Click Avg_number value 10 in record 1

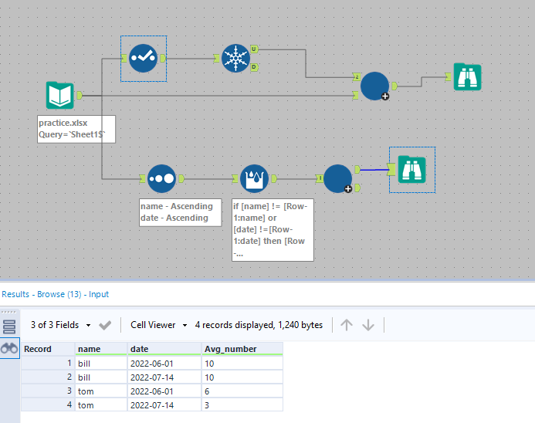click(x=242, y=364)
